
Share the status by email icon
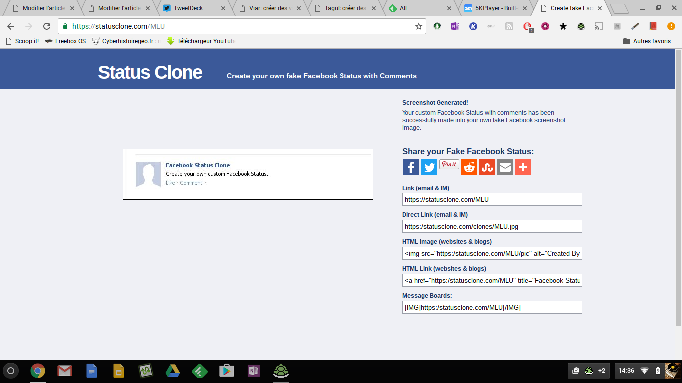tap(505, 167)
